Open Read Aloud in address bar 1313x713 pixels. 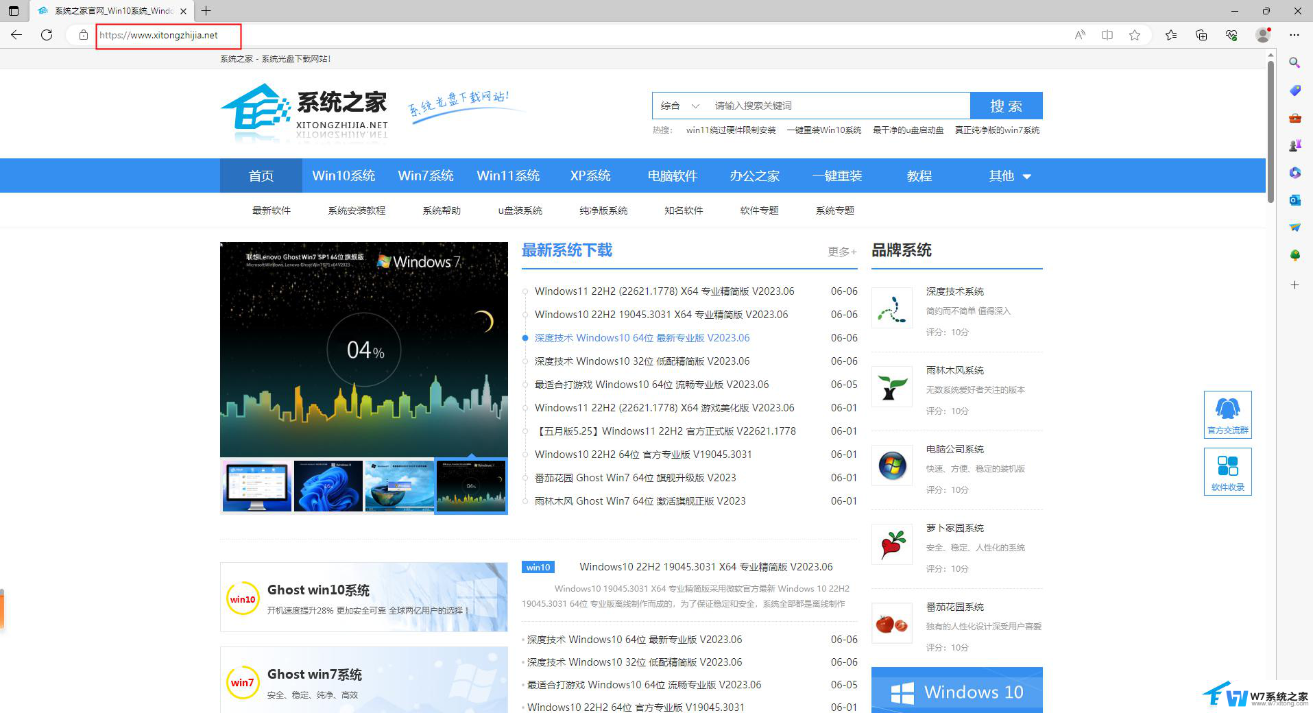1080,35
